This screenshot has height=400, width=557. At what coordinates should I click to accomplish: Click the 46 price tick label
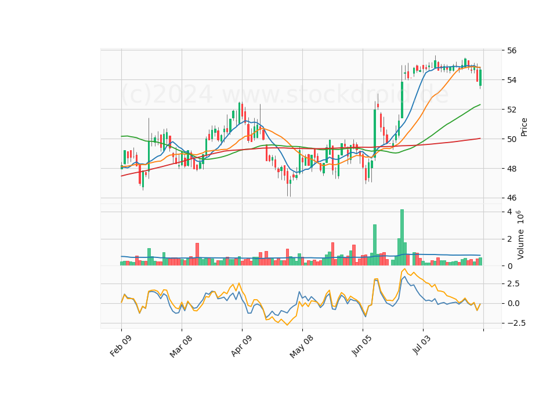click(512, 198)
